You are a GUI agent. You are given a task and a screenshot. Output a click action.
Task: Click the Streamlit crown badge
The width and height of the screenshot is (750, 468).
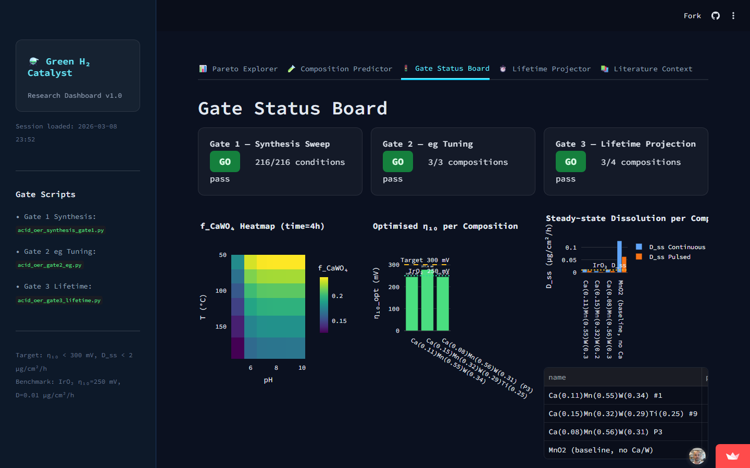pyautogui.click(x=733, y=456)
